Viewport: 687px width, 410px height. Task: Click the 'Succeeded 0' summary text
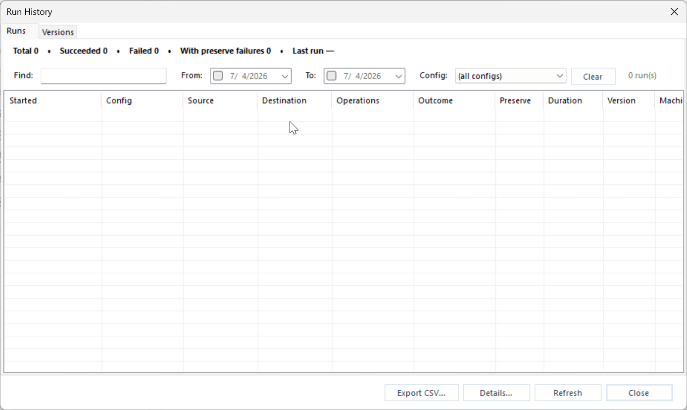pyautogui.click(x=84, y=51)
